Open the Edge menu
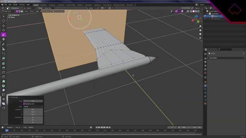 [x=53, y=11]
